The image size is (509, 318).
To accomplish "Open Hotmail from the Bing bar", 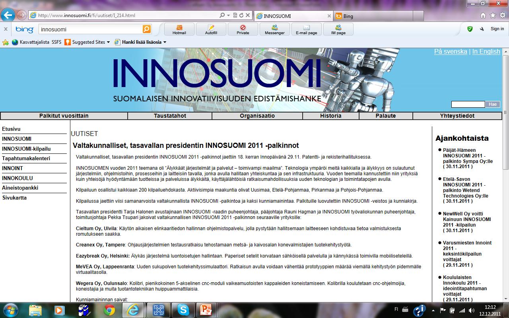I will tap(179, 29).
